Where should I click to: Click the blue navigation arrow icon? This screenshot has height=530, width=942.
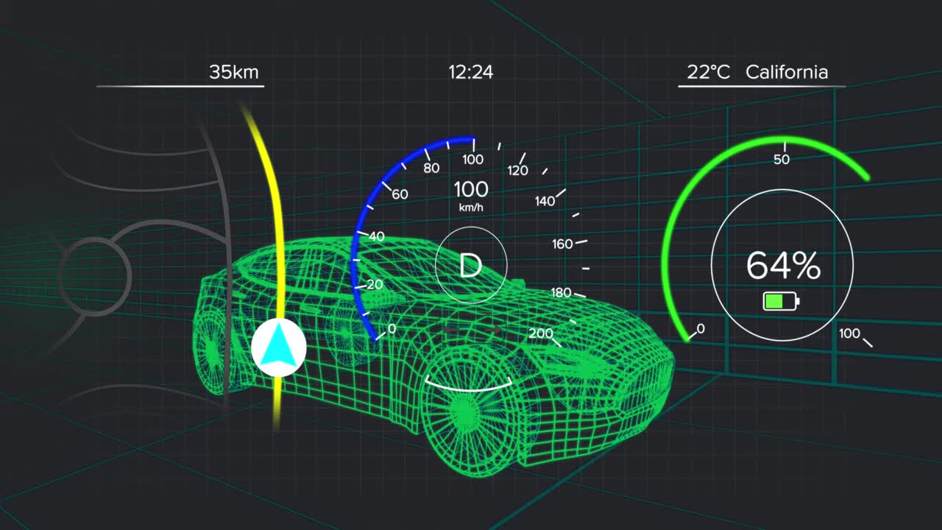click(x=279, y=349)
